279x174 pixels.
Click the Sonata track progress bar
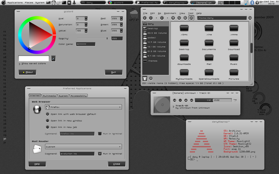[x=213, y=100]
